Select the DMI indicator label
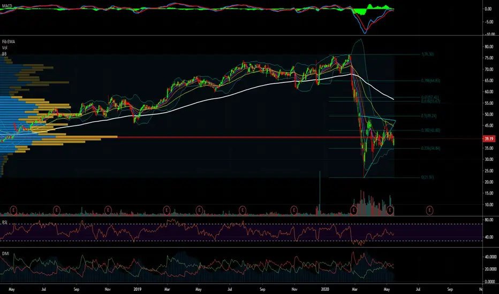499x294 pixels. [x=5, y=253]
